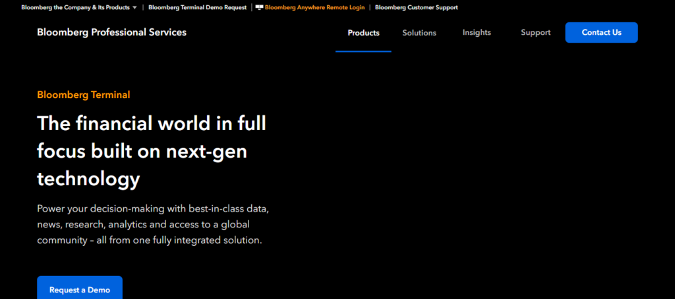
Task: Open the Insights menu item
Action: (x=477, y=33)
